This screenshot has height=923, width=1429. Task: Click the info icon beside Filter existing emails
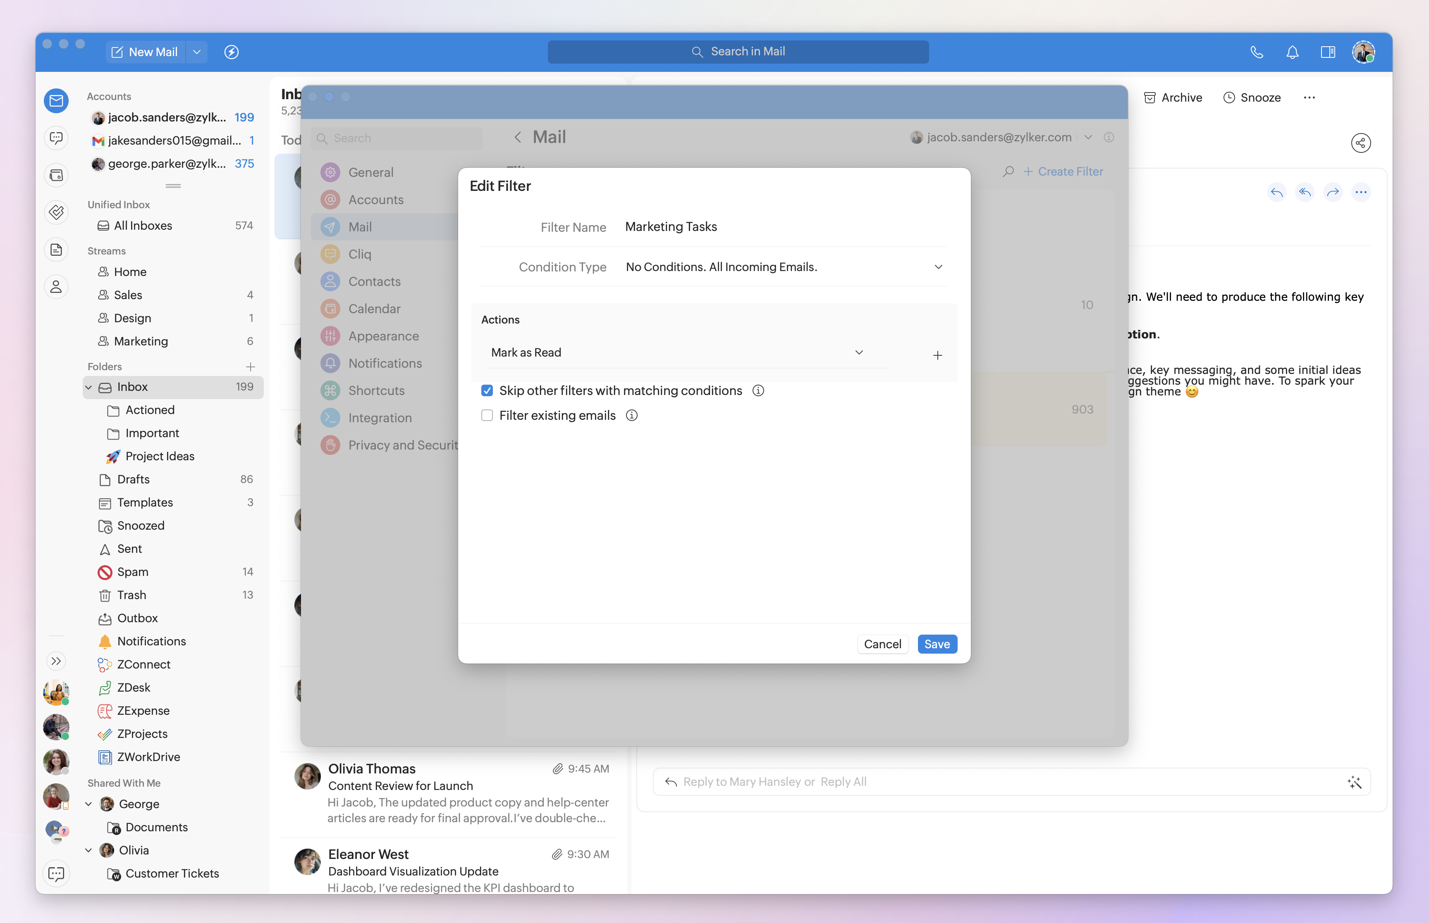pyautogui.click(x=631, y=415)
